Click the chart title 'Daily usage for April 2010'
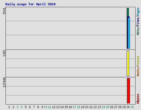 [x=30, y=4]
